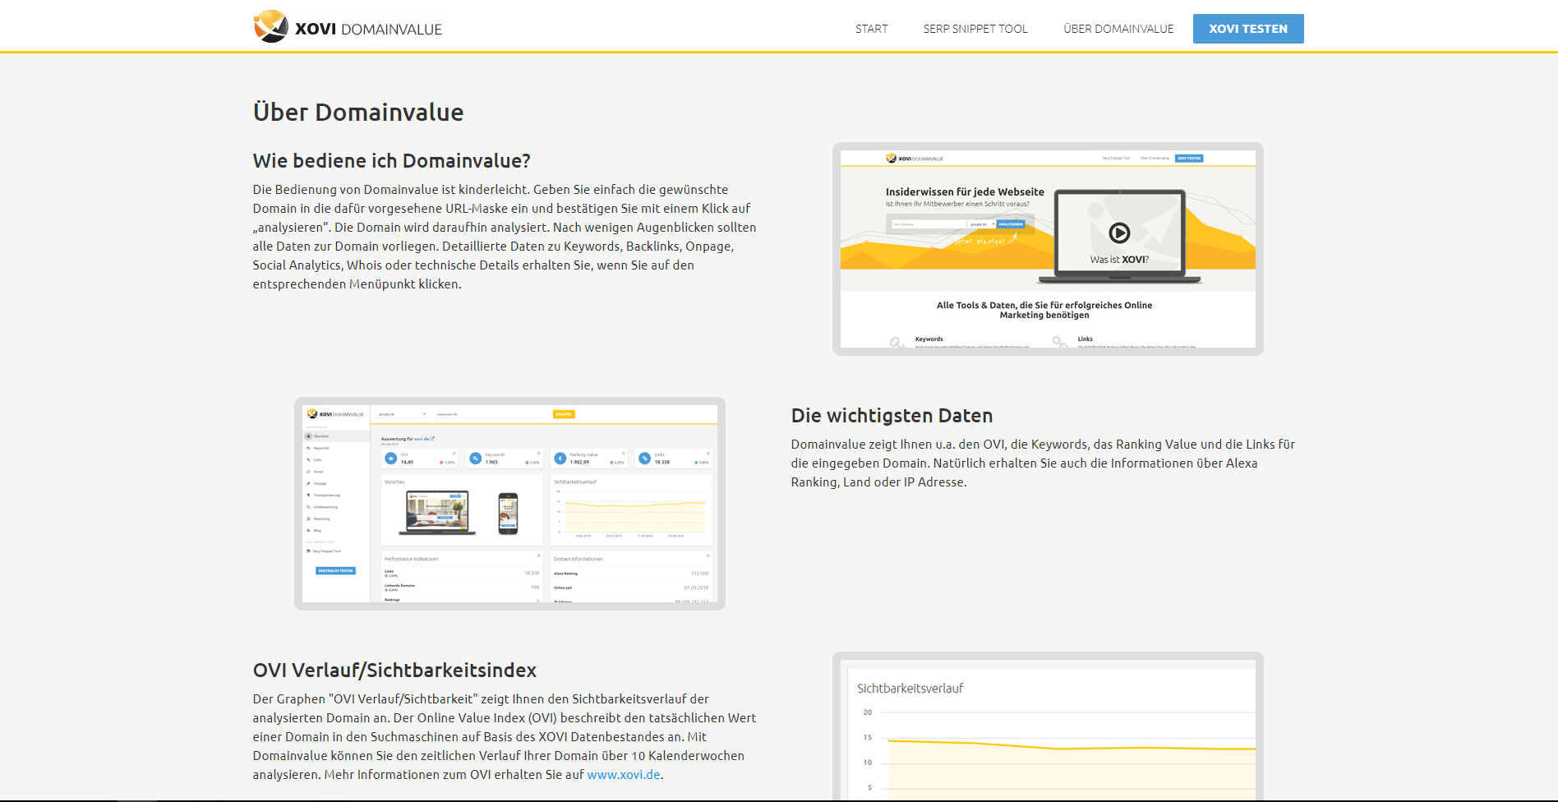Select heading 'Wie bediene ich Domainvalue?'
This screenshot has width=1558, height=802.
pos(392,161)
